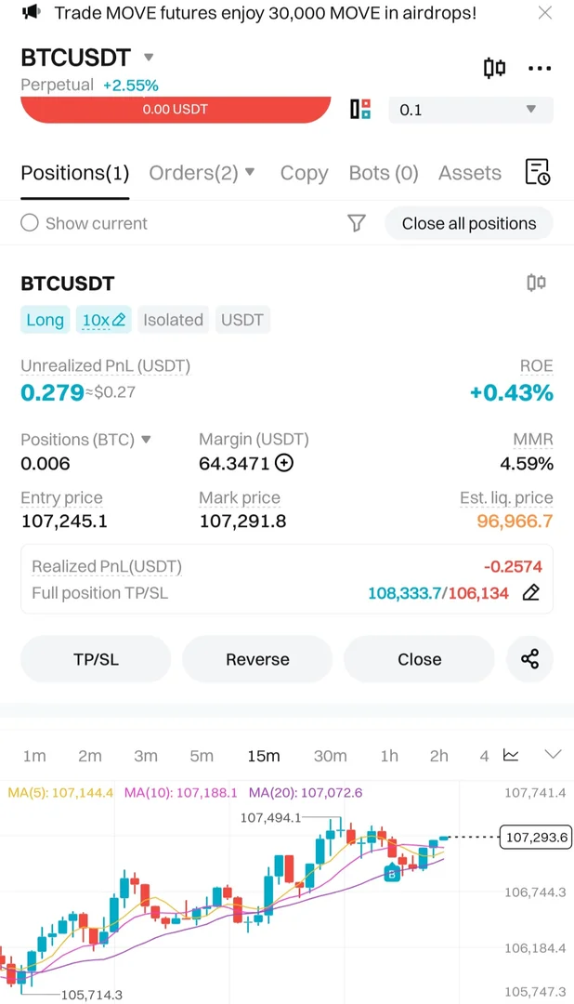This screenshot has height=1004, width=574.
Task: Switch to the Bots (0) tab
Action: coord(384,173)
